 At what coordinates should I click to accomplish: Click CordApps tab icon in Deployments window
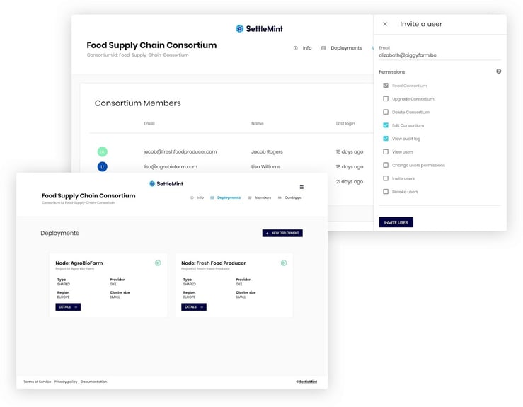tap(280, 197)
